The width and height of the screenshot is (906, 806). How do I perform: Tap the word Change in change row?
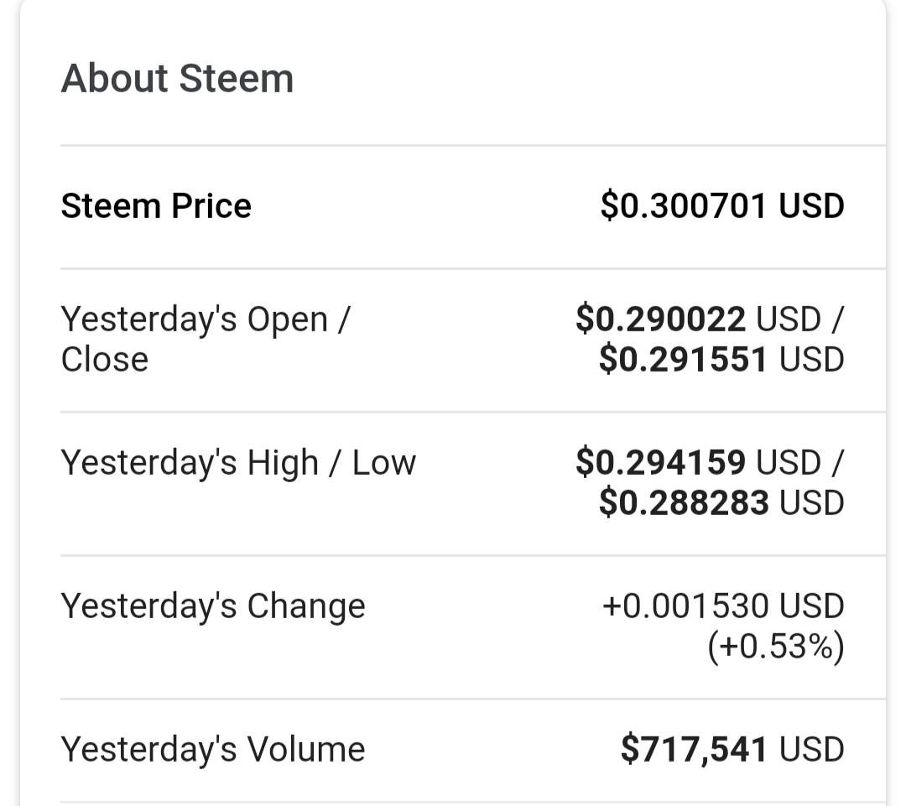[306, 606]
